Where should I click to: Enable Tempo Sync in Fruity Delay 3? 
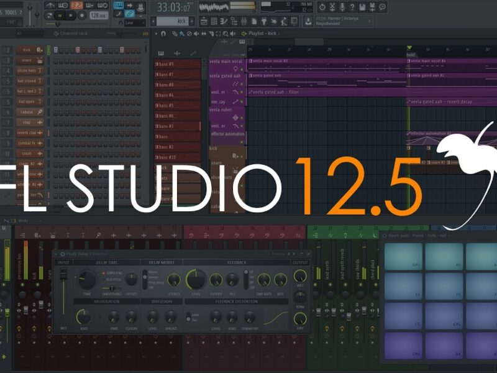(x=103, y=273)
